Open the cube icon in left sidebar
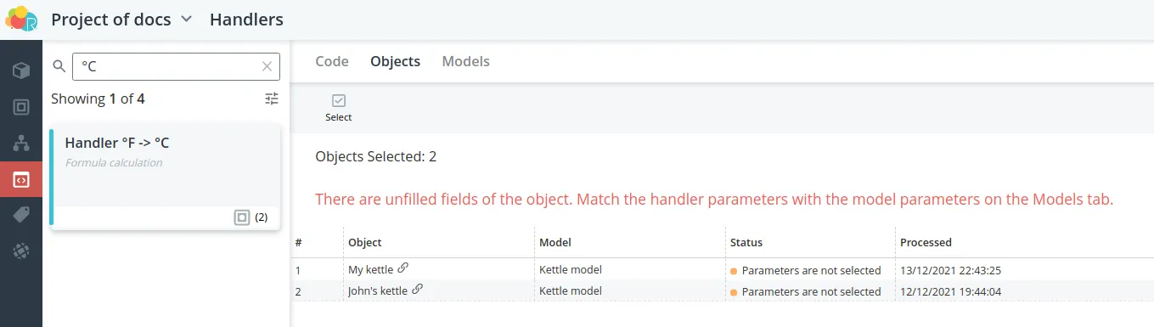Viewport: 1154px width, 327px height. tap(21, 70)
